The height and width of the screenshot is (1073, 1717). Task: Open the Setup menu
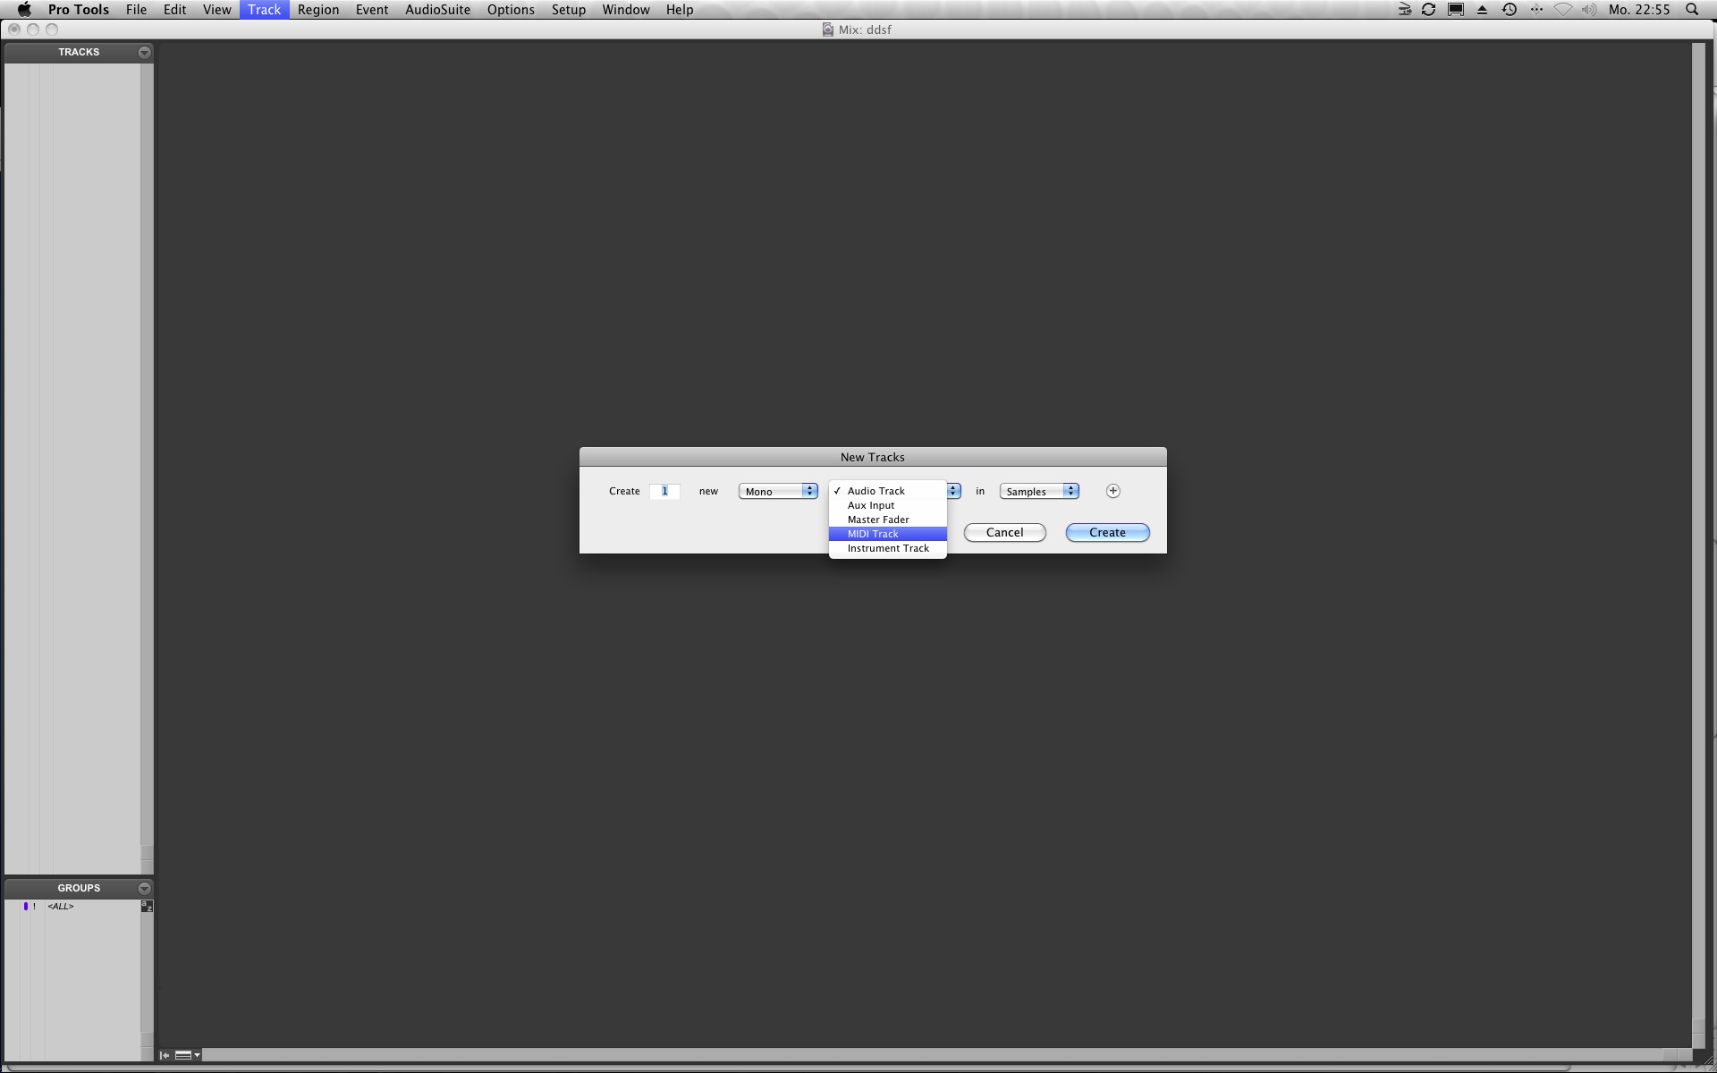click(569, 10)
